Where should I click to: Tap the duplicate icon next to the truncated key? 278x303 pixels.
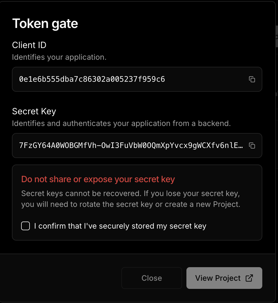[252, 146]
